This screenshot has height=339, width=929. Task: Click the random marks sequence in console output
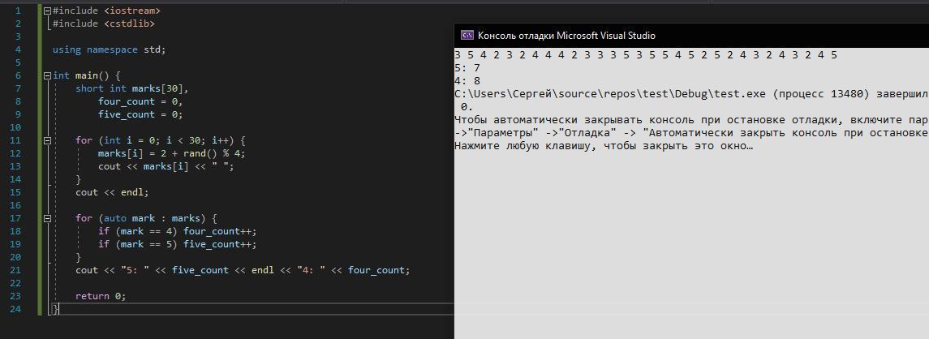click(x=646, y=55)
